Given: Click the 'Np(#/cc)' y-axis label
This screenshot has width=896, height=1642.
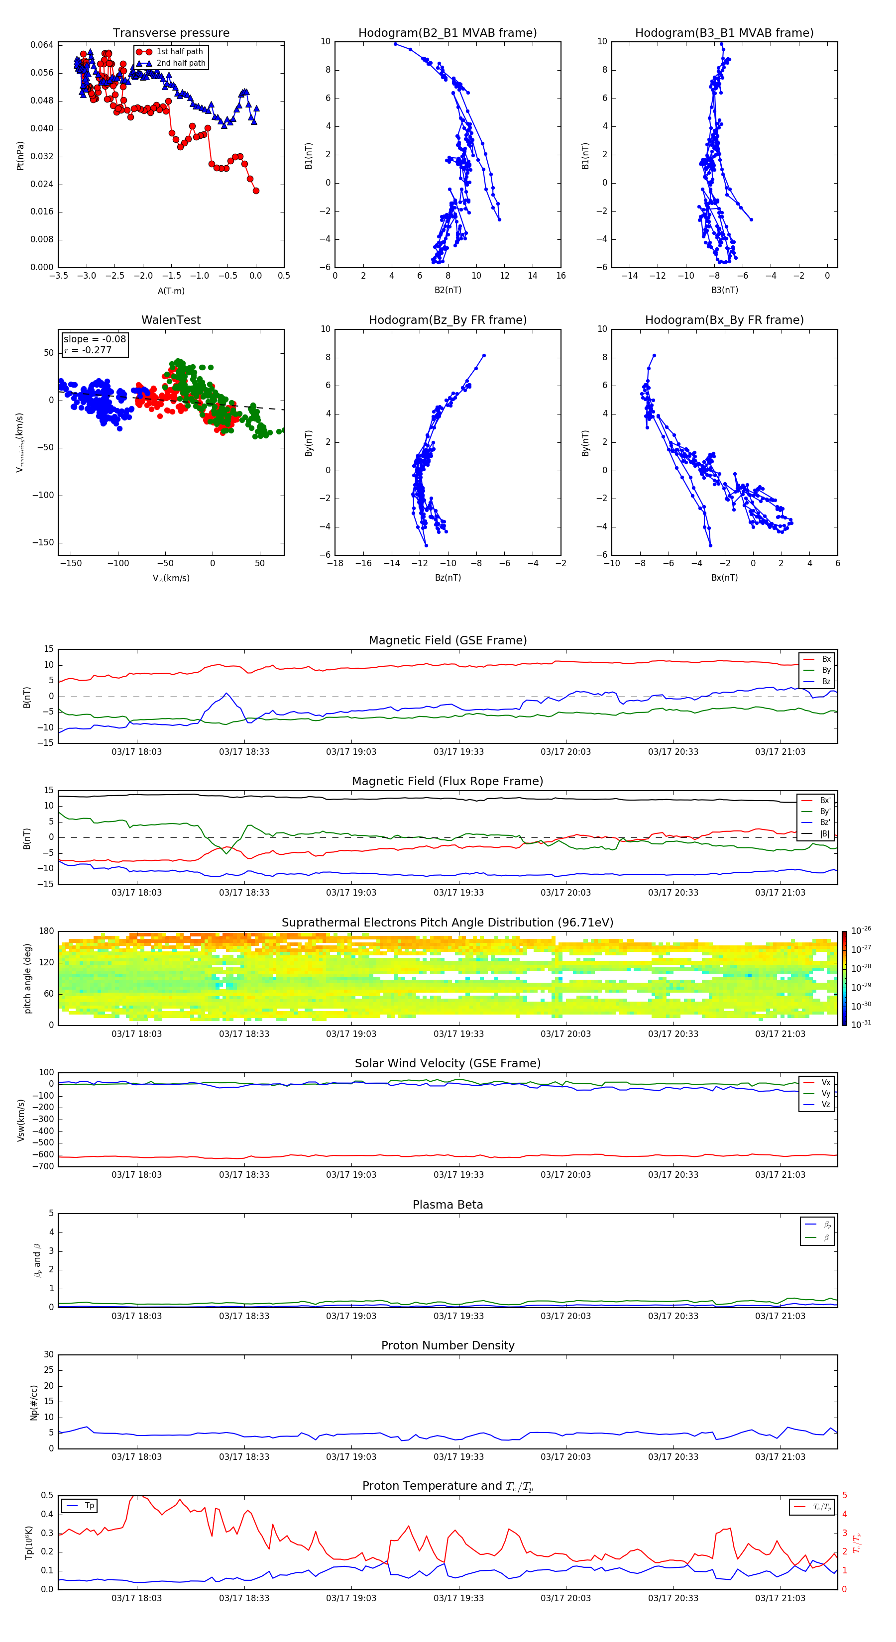Looking at the screenshot, I should 34,1402.
